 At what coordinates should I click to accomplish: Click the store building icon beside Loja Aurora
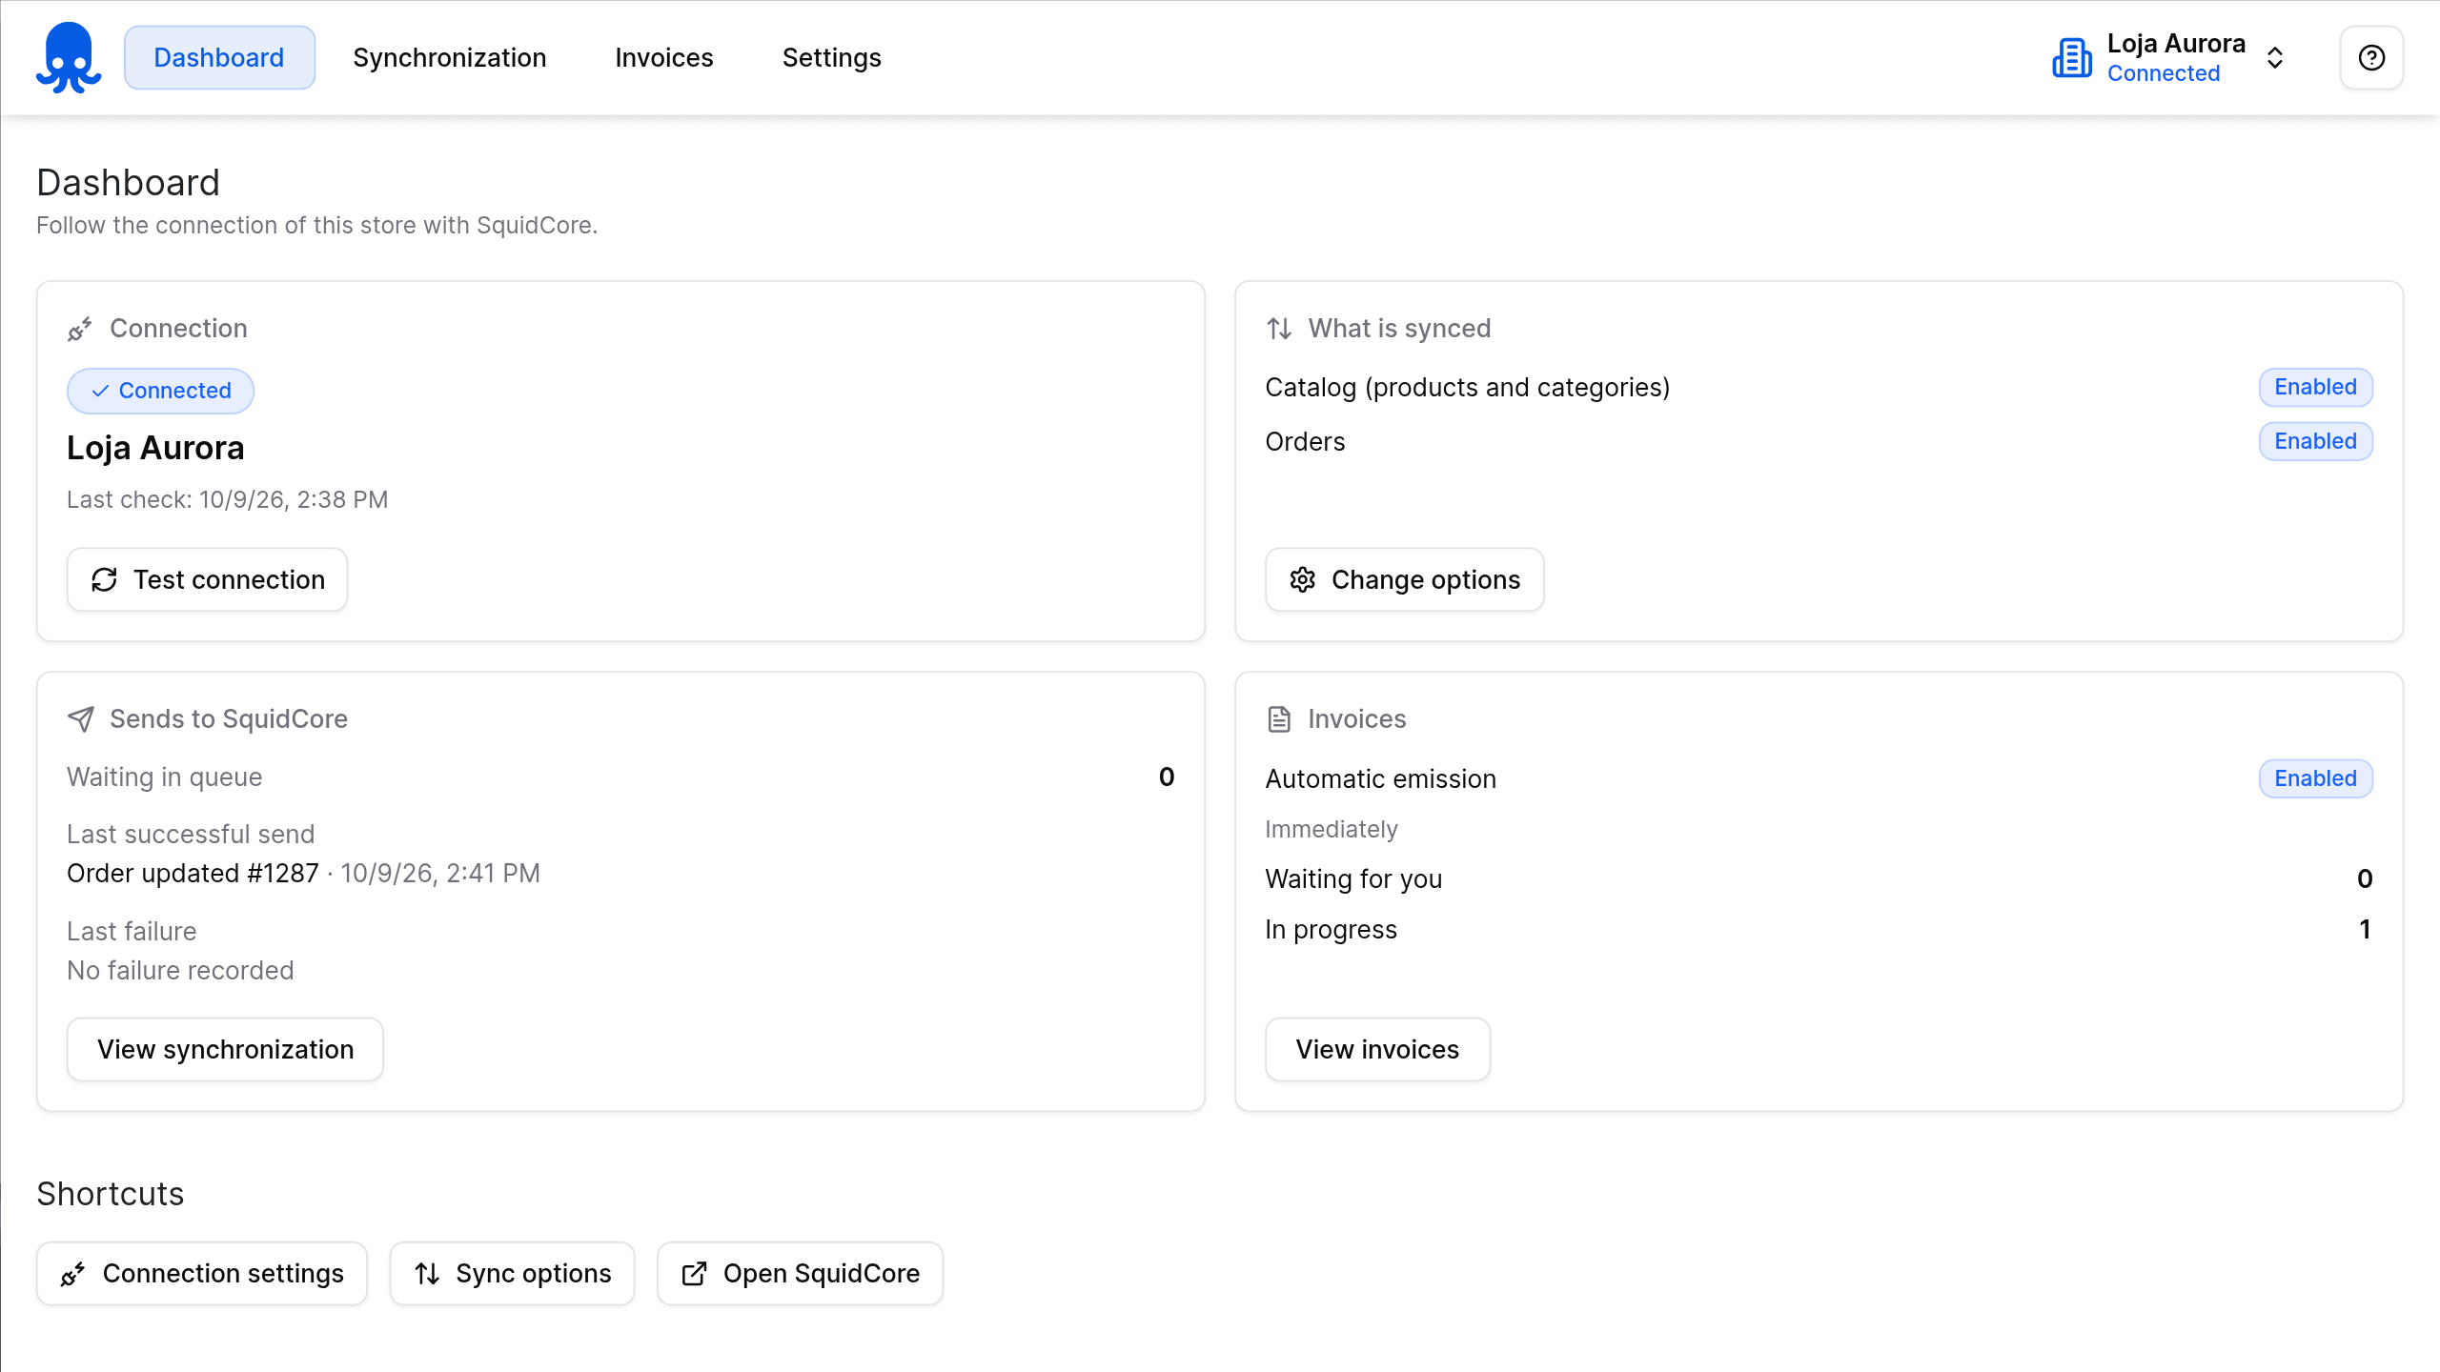tap(2071, 58)
